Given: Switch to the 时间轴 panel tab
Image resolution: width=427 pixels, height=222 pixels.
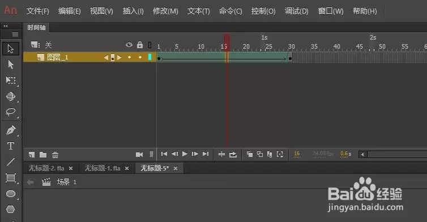Looking at the screenshot, I should [36, 28].
